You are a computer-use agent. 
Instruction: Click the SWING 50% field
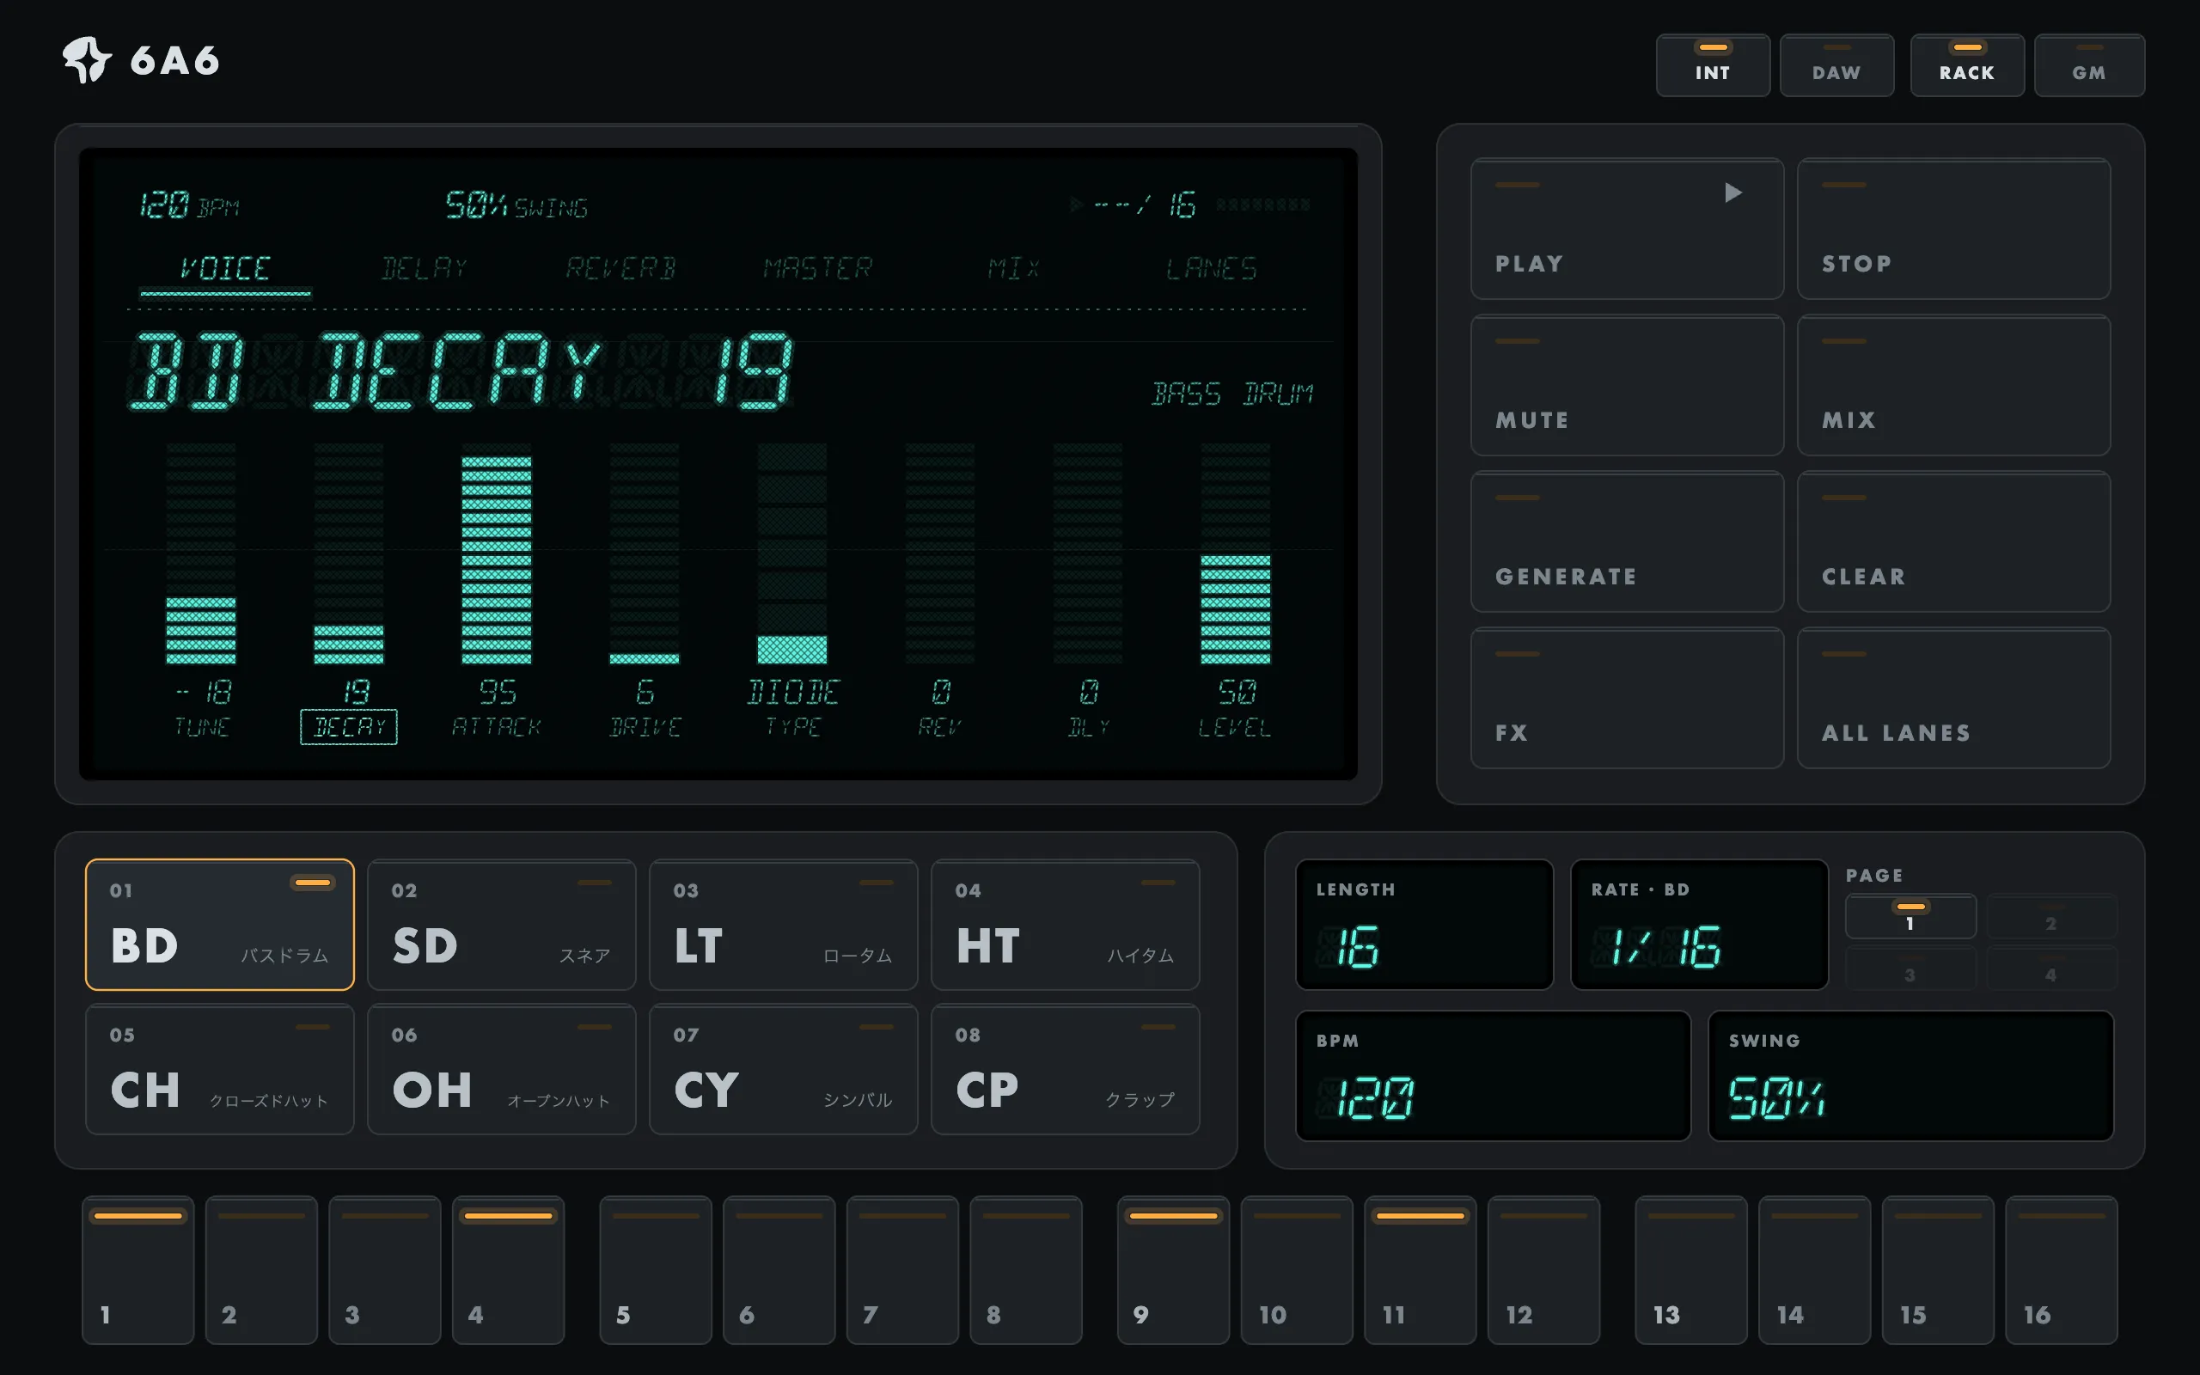click(1911, 1076)
